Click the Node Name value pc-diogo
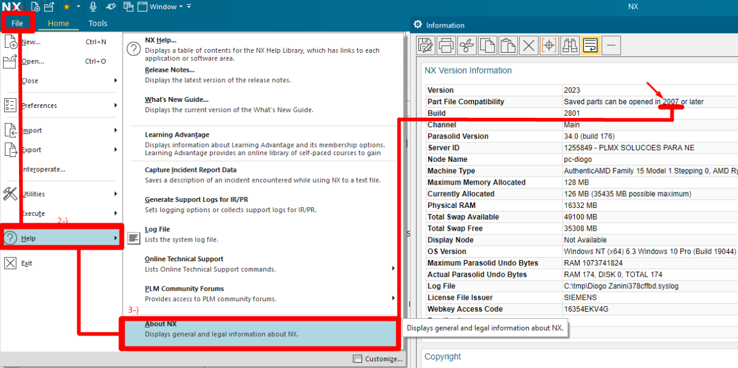Screen dimensions: 738x368 coord(578,159)
